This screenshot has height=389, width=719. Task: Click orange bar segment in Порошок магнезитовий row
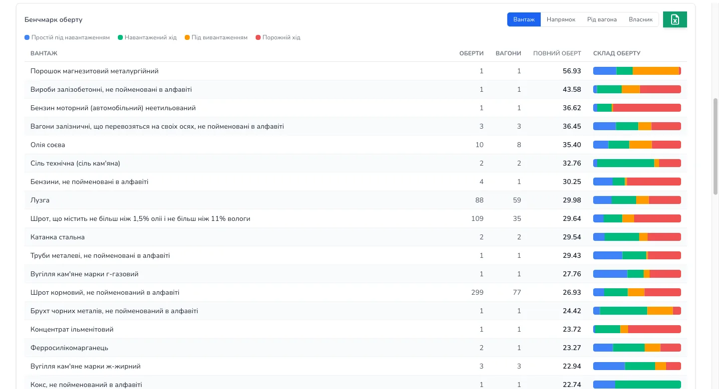[x=656, y=71]
